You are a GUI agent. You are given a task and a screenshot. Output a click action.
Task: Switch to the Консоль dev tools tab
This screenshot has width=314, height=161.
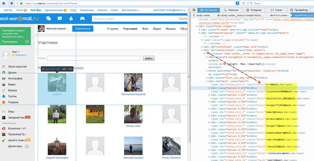231,10
